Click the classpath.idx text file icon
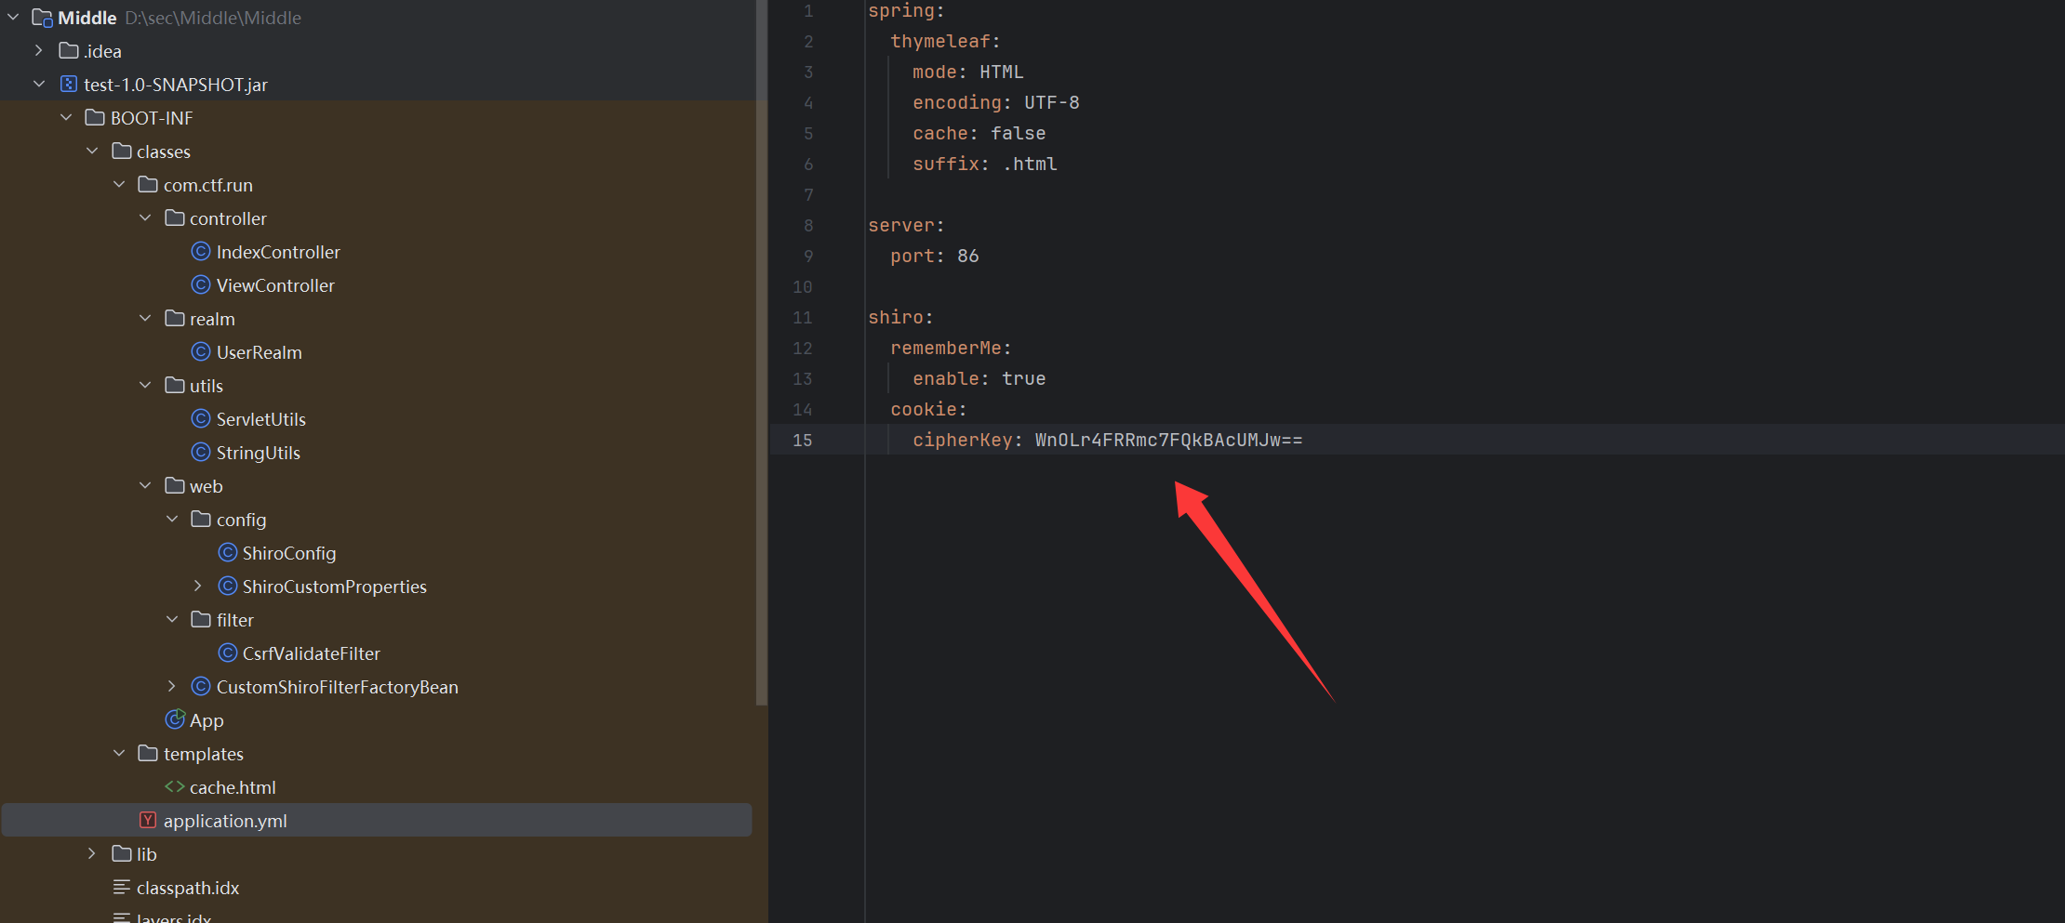The image size is (2065, 923). tap(121, 888)
